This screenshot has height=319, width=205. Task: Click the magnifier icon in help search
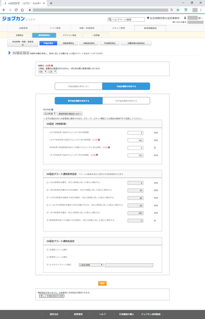pos(110,19)
